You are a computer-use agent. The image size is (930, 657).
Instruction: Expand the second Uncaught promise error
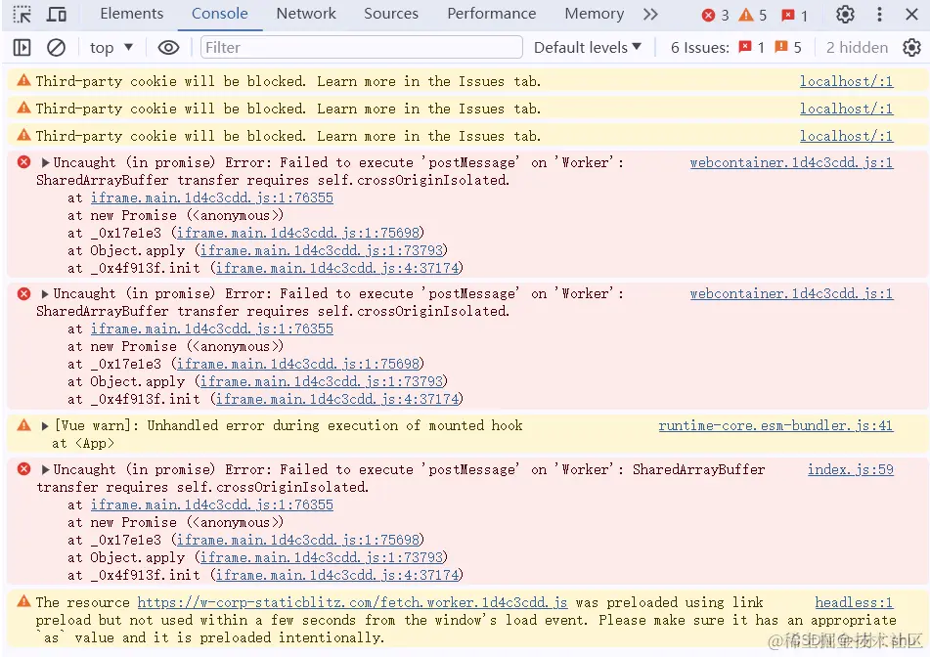pos(45,293)
